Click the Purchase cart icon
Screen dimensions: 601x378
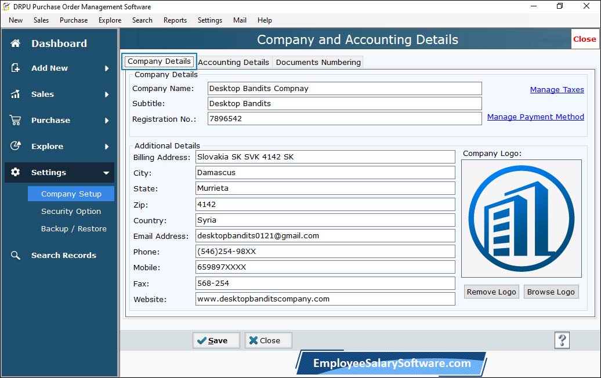coord(15,120)
